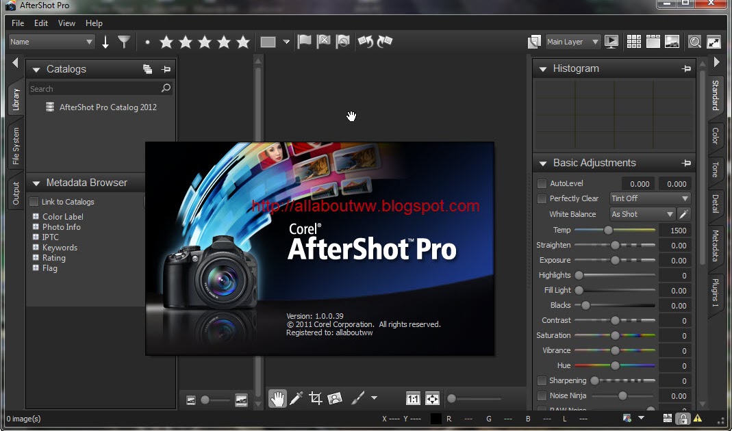The image size is (732, 431).
Task: Click the Saturation slider handle
Action: pos(615,335)
